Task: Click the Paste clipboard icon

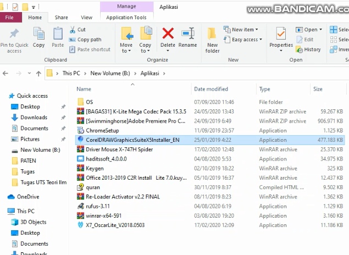Action: [x=58, y=34]
